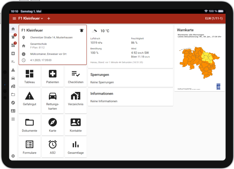This screenshot has height=169, width=234.
Task: Click the alarm bell on incident card
Action: tap(81, 30)
